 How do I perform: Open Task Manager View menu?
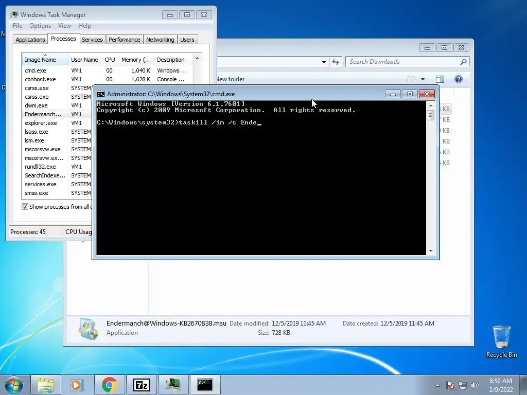(x=64, y=26)
